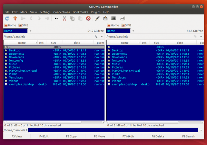Cut selection with the scissors icon
Screen dimensions: 207x145
64,18
